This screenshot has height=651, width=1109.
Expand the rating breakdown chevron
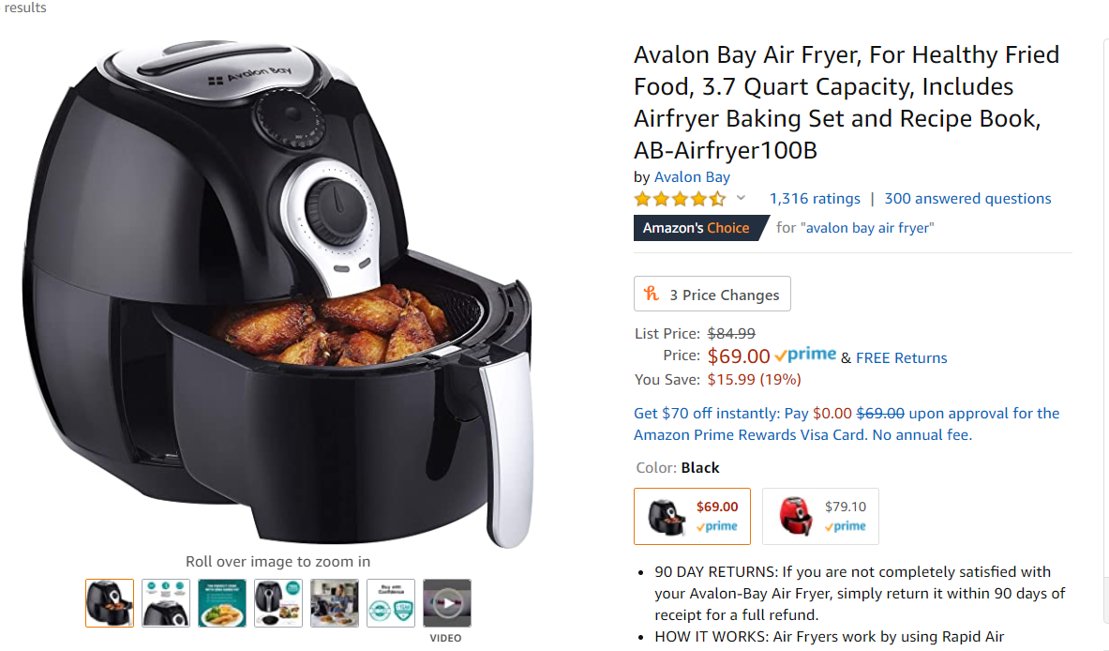tap(741, 199)
